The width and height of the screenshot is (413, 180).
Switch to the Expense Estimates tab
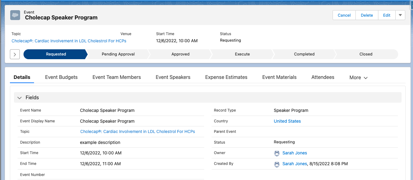coord(226,77)
